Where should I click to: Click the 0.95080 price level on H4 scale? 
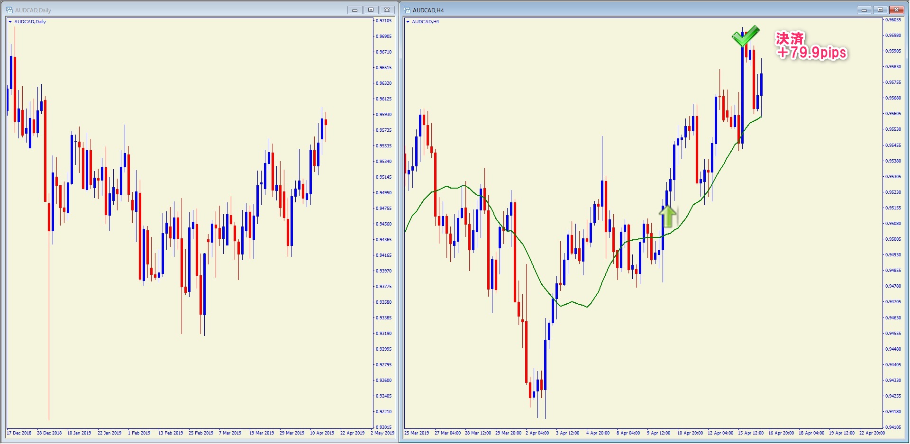(893, 224)
